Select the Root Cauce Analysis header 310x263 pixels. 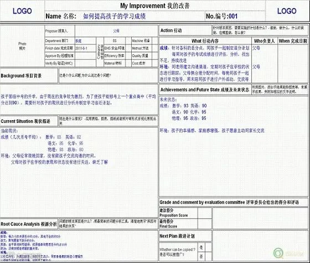pos(29,224)
